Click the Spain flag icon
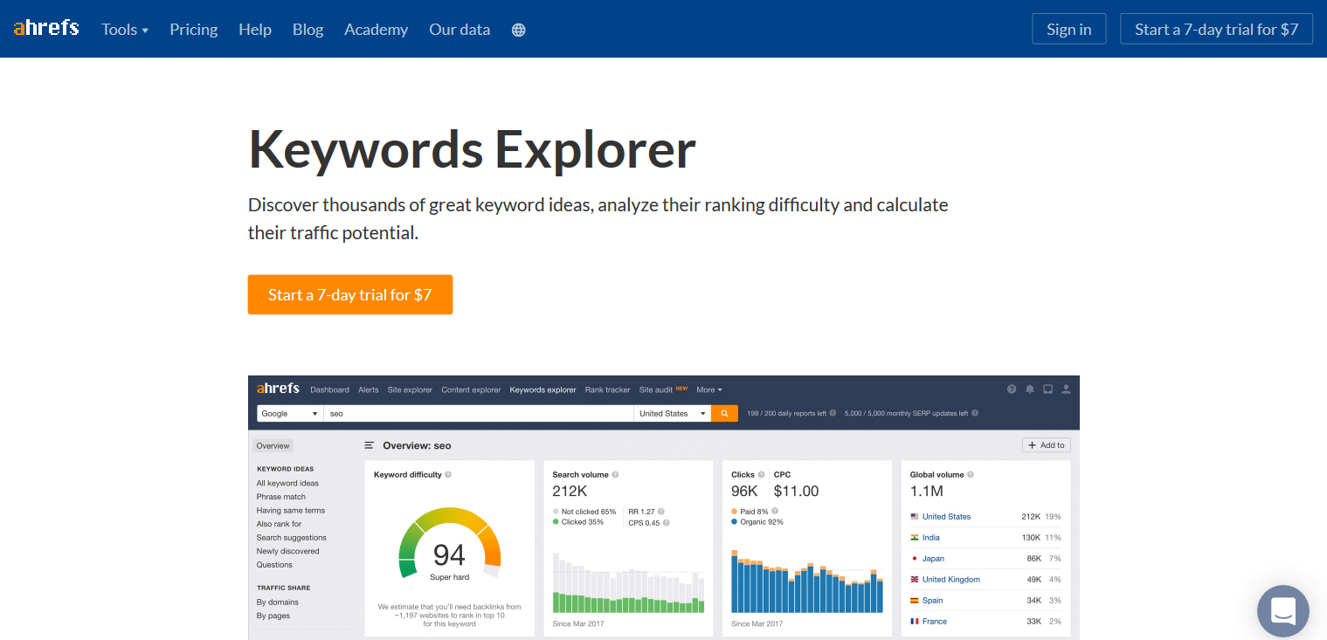This screenshot has width=1327, height=640. (915, 601)
